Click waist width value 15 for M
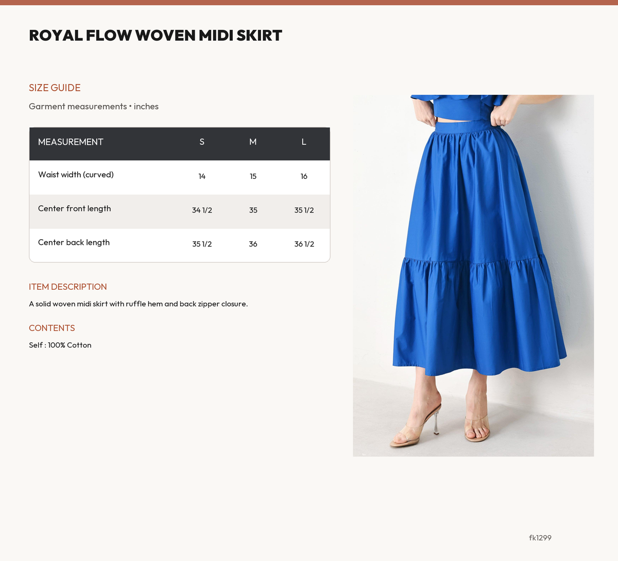Screen dimensions: 618x561 coord(253,176)
